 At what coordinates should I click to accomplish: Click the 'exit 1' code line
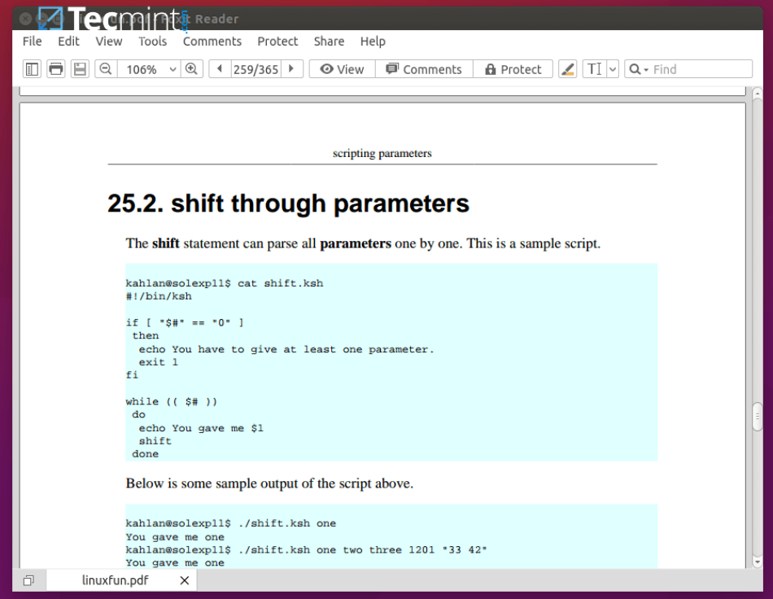coord(158,362)
